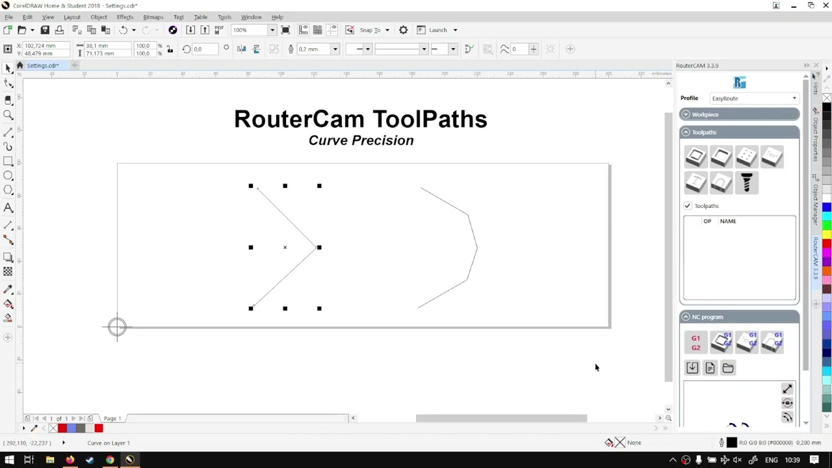Image resolution: width=832 pixels, height=468 pixels.
Task: Click the Import icon on the toolbar
Action: coord(190,30)
